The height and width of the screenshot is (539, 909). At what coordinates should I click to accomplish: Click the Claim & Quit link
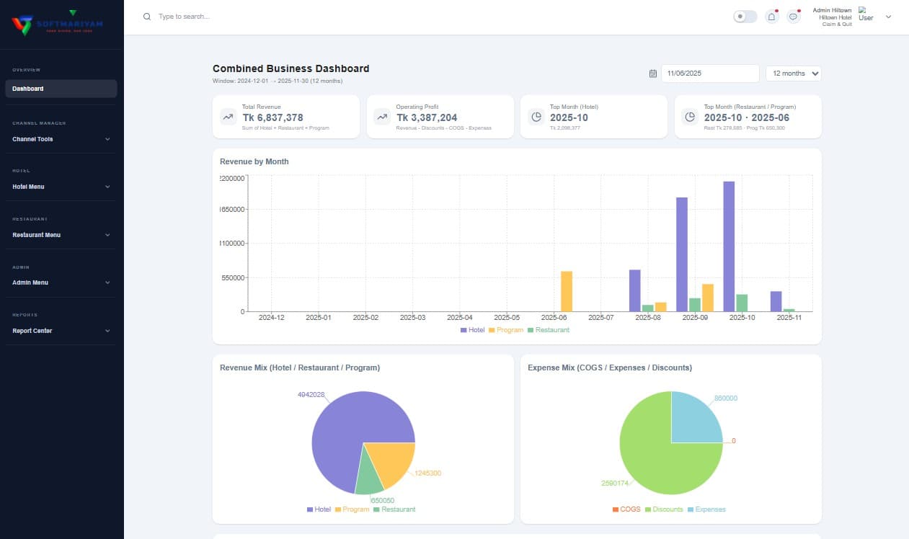click(836, 24)
